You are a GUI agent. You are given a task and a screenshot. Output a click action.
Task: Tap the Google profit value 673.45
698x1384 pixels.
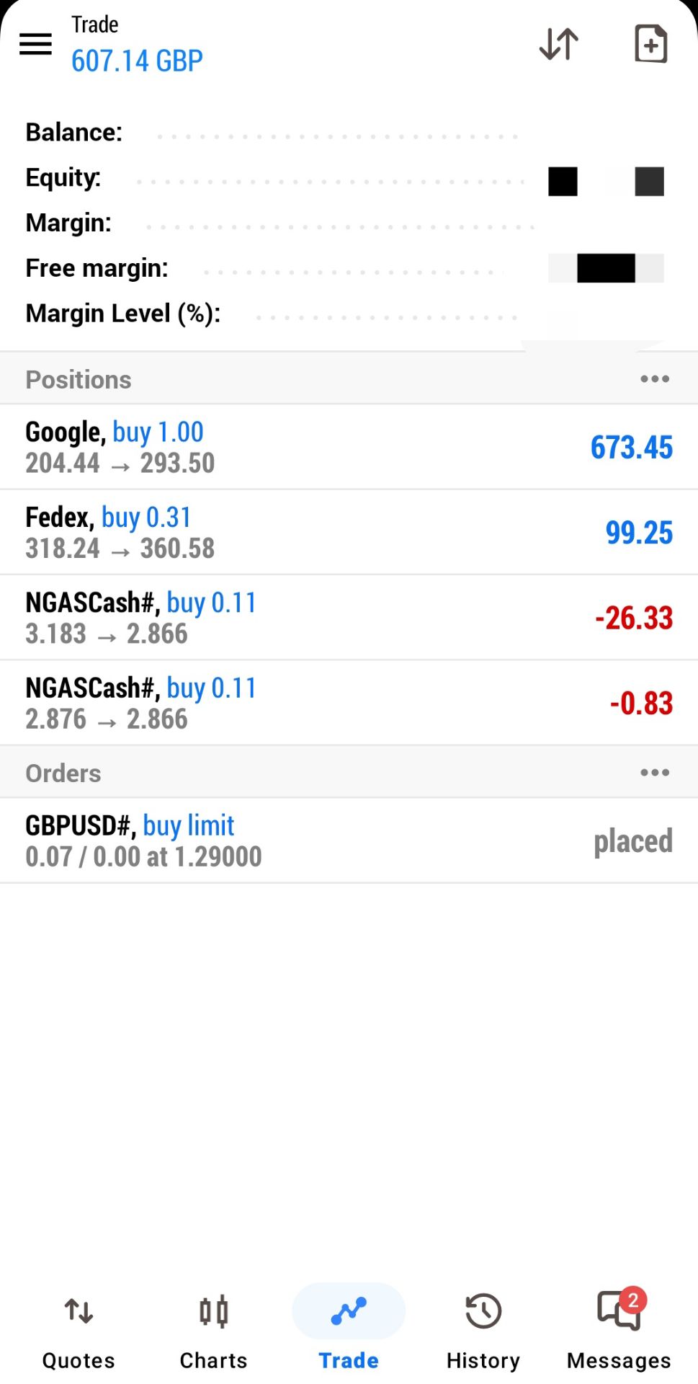point(632,448)
